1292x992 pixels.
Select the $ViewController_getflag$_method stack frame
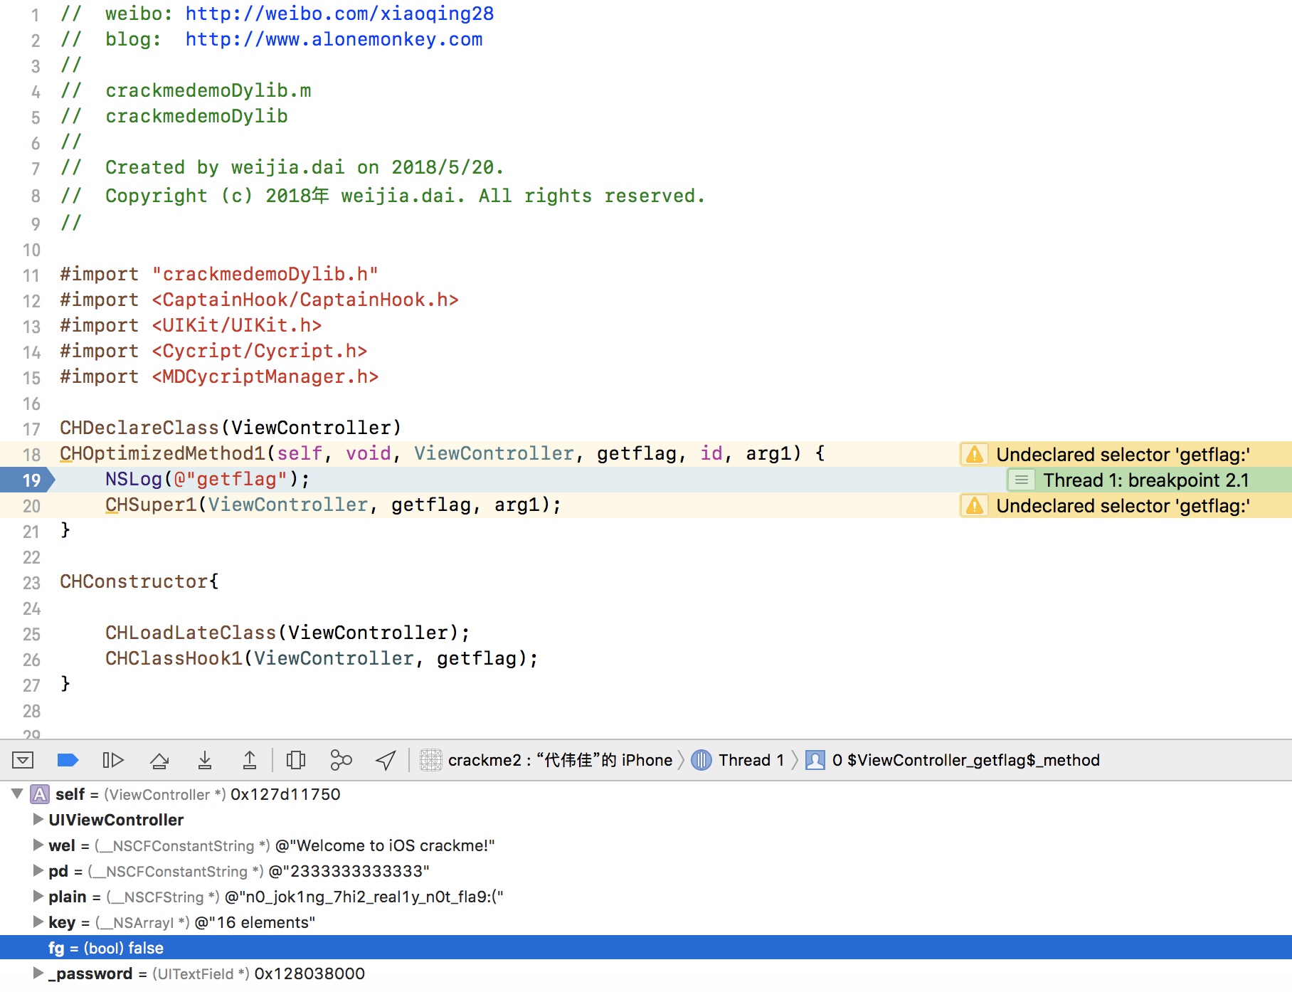tap(965, 760)
